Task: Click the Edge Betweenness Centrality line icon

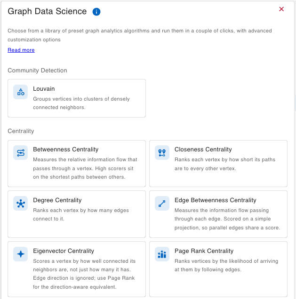Action: 162,203
